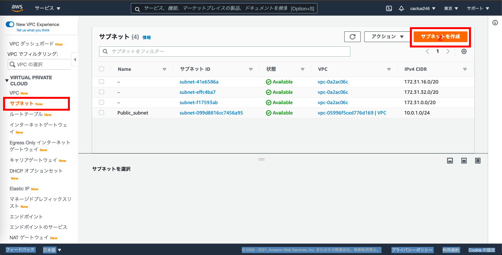Focus the AWS services search field
The height and width of the screenshot is (255, 502).
coord(224,8)
